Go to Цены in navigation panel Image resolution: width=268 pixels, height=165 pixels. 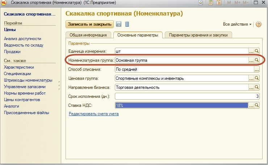pos(10,30)
